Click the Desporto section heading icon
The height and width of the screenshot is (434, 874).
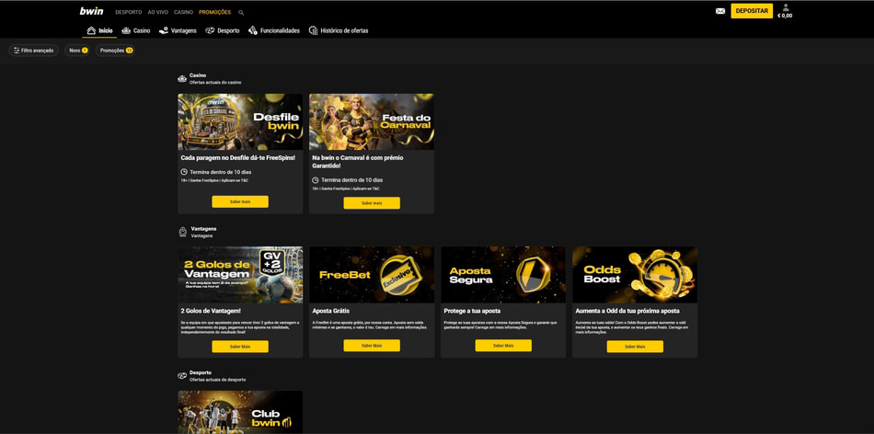pyautogui.click(x=182, y=376)
